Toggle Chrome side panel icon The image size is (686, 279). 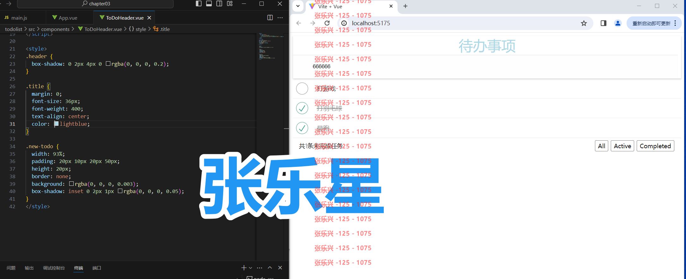(x=603, y=23)
